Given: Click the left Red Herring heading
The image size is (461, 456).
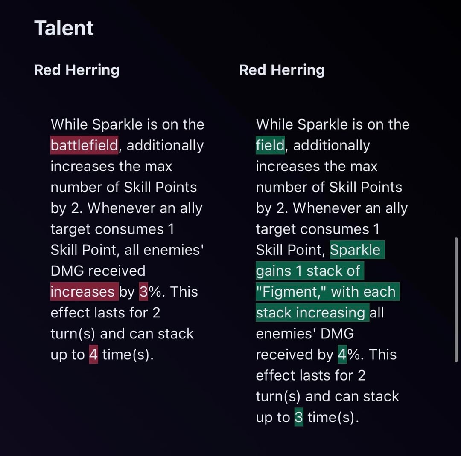Looking at the screenshot, I should pos(76,70).
